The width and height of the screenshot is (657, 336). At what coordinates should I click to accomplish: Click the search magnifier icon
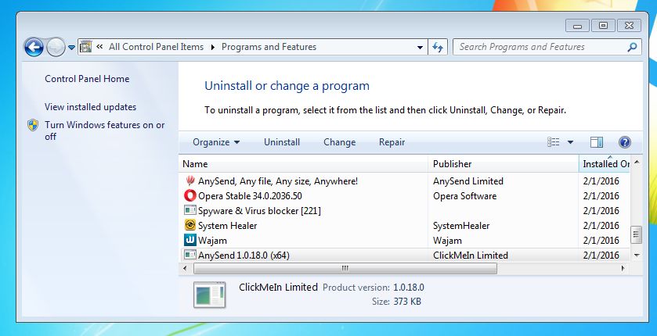click(x=632, y=47)
